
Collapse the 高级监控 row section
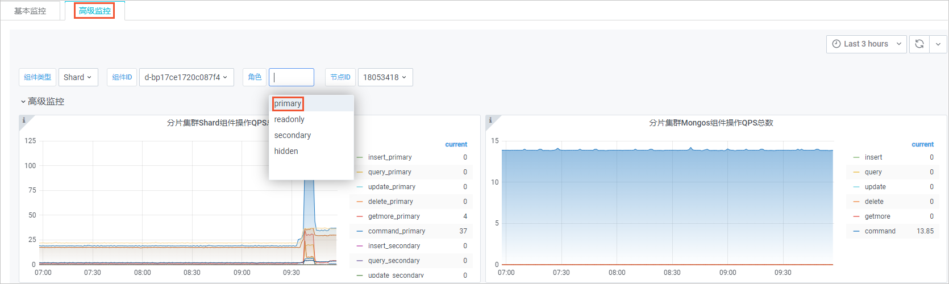pyautogui.click(x=43, y=102)
